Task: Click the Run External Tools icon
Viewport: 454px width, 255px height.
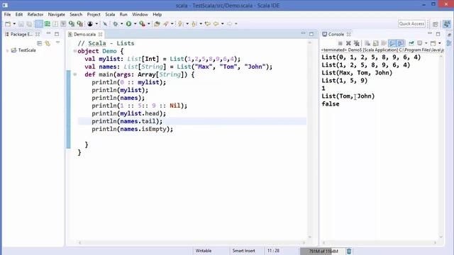Action: [142, 23]
